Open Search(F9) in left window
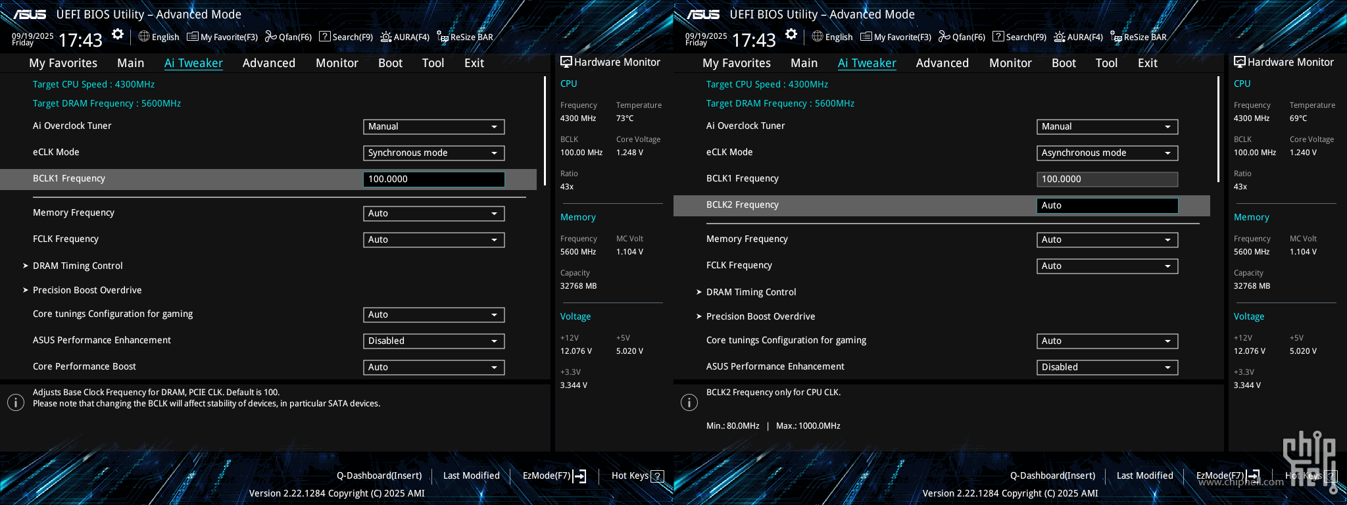Screen dimensions: 1347x505 346,37
